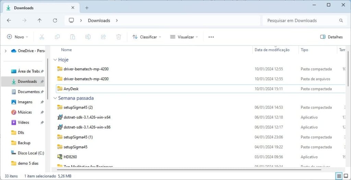Select the AnyDesk file name
This screenshot has width=351, height=180.
click(x=71, y=89)
